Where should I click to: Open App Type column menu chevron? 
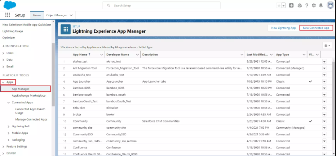tap(304, 55)
